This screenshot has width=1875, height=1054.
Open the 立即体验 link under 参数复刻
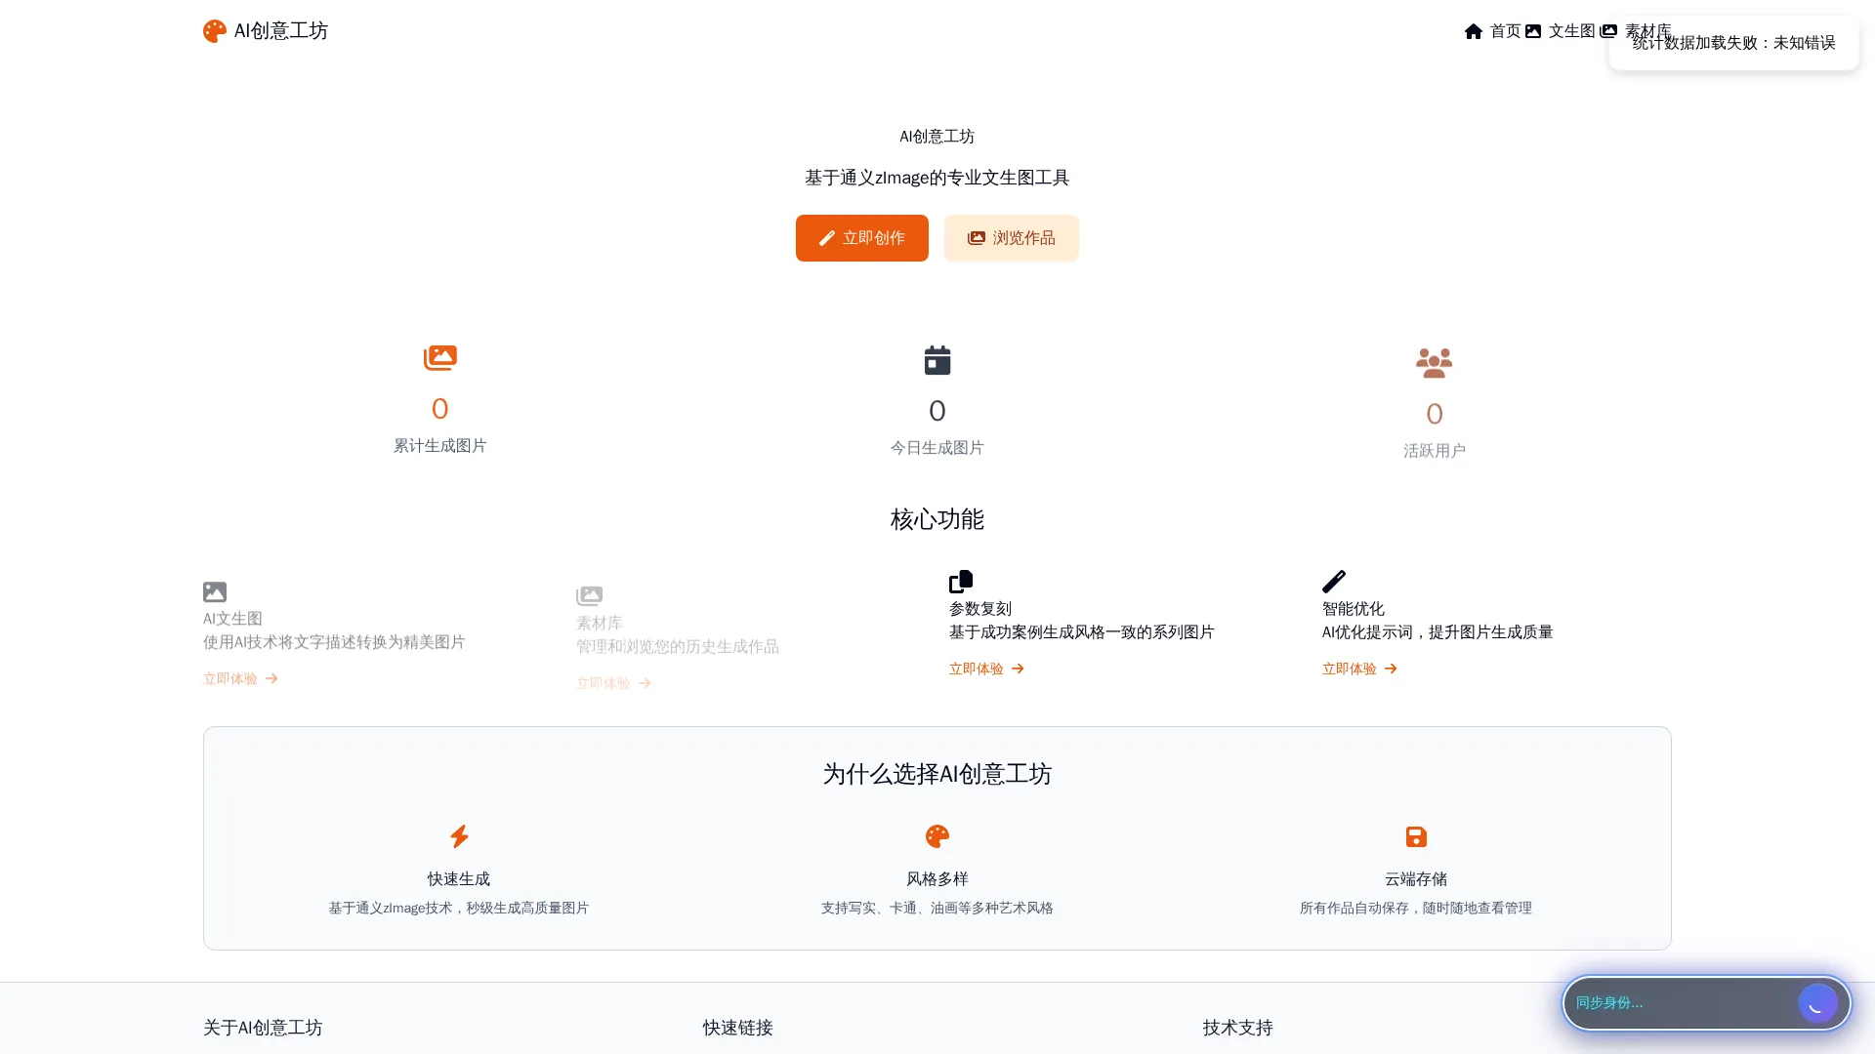click(x=985, y=669)
